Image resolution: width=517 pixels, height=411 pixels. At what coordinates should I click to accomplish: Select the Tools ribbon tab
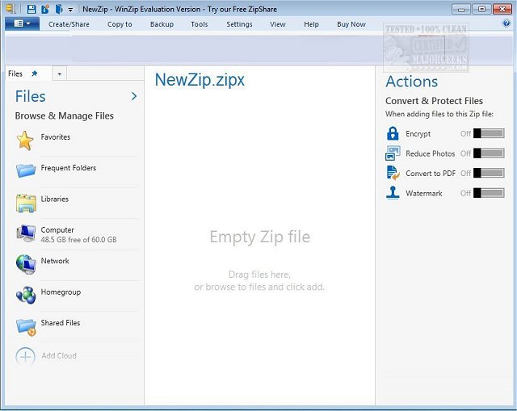[200, 24]
